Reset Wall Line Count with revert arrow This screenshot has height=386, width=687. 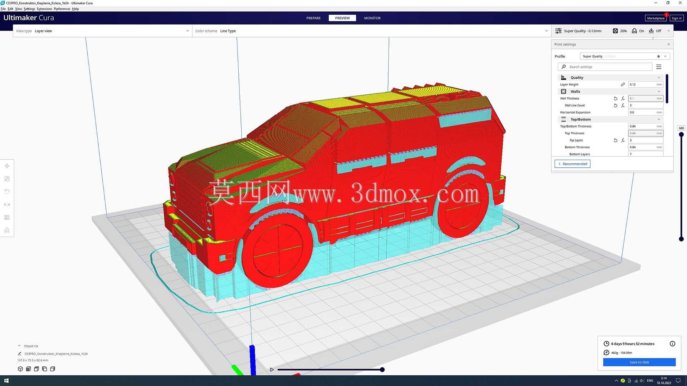[615, 105]
